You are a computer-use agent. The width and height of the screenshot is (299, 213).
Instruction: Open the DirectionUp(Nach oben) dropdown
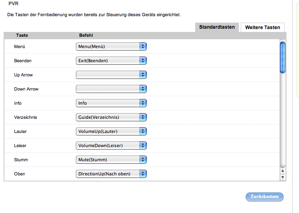(x=111, y=174)
